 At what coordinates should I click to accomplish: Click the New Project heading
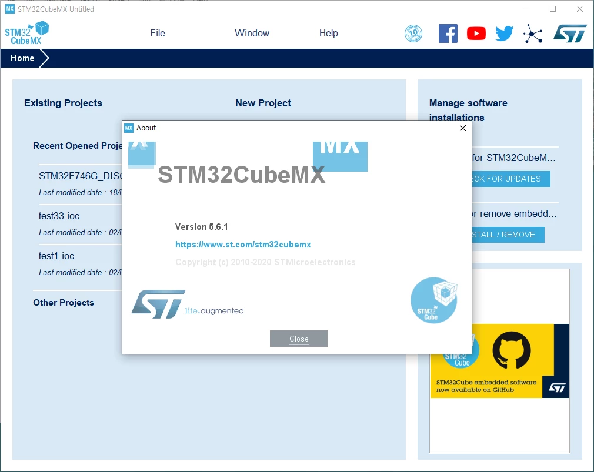[x=263, y=103]
